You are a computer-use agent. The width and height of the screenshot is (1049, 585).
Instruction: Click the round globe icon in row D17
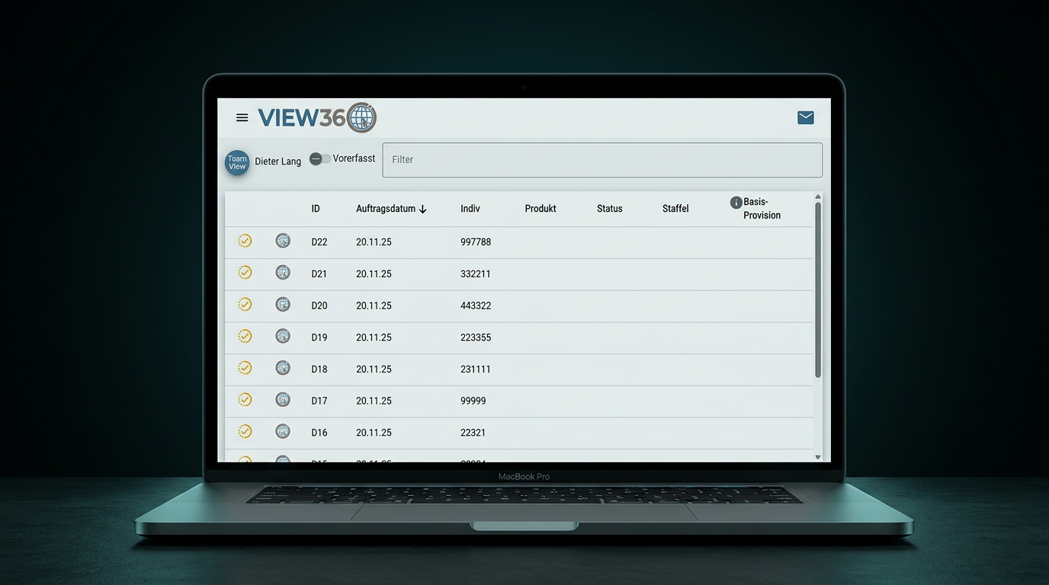pyautogui.click(x=283, y=399)
